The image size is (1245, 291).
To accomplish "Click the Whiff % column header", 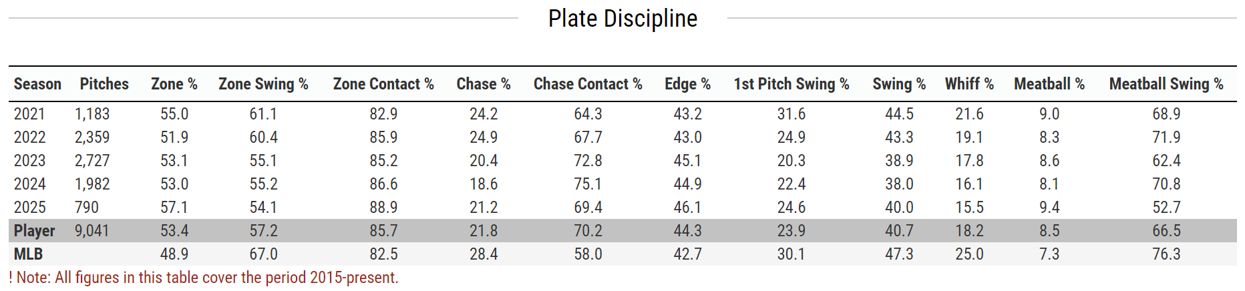I will pos(969,84).
